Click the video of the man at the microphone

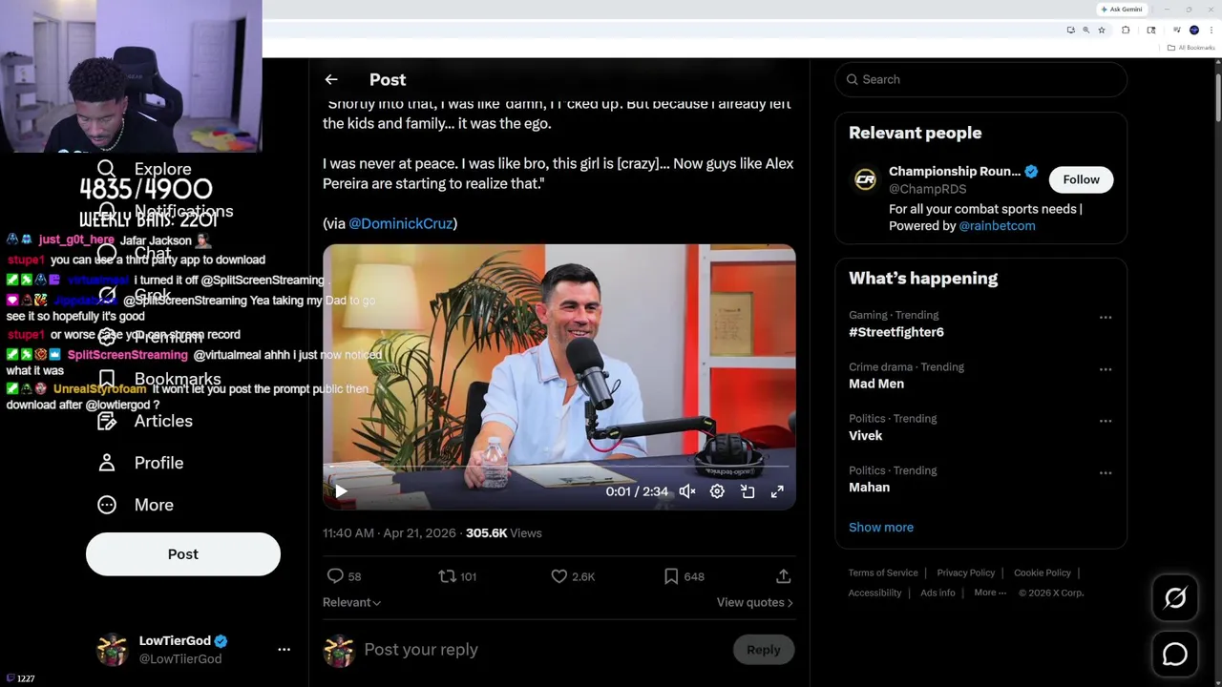point(558,376)
